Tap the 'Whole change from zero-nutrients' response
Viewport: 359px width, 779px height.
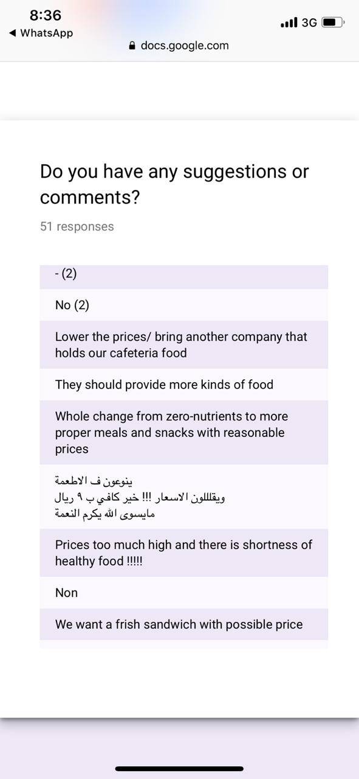(x=184, y=433)
